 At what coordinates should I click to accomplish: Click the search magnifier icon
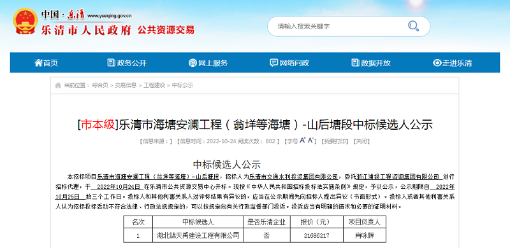coord(413,26)
